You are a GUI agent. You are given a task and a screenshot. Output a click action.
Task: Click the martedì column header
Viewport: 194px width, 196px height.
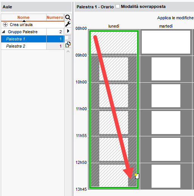(166, 26)
